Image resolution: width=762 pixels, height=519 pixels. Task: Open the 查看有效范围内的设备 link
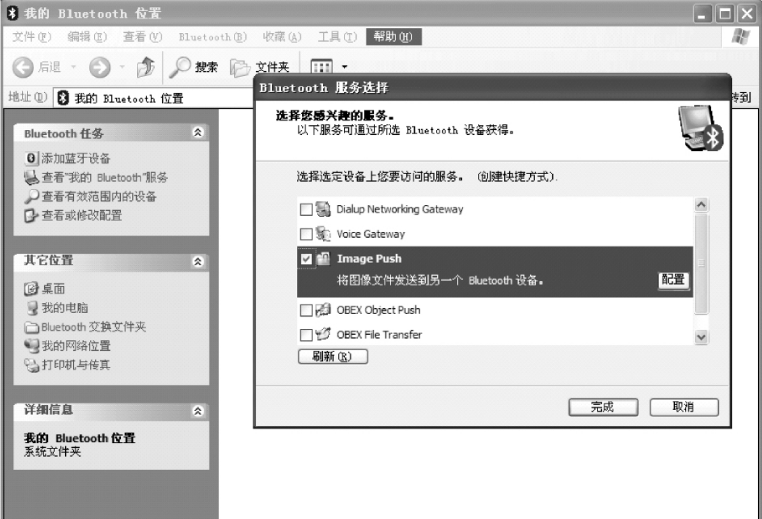click(x=99, y=196)
